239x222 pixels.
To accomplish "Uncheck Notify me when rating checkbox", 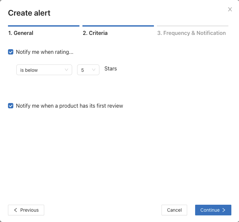I will pos(11,52).
